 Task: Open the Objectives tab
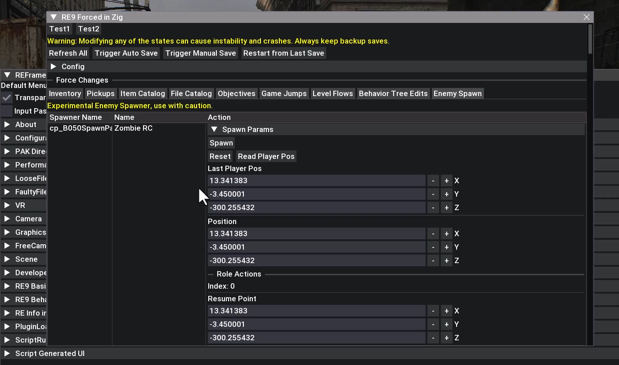(x=237, y=93)
